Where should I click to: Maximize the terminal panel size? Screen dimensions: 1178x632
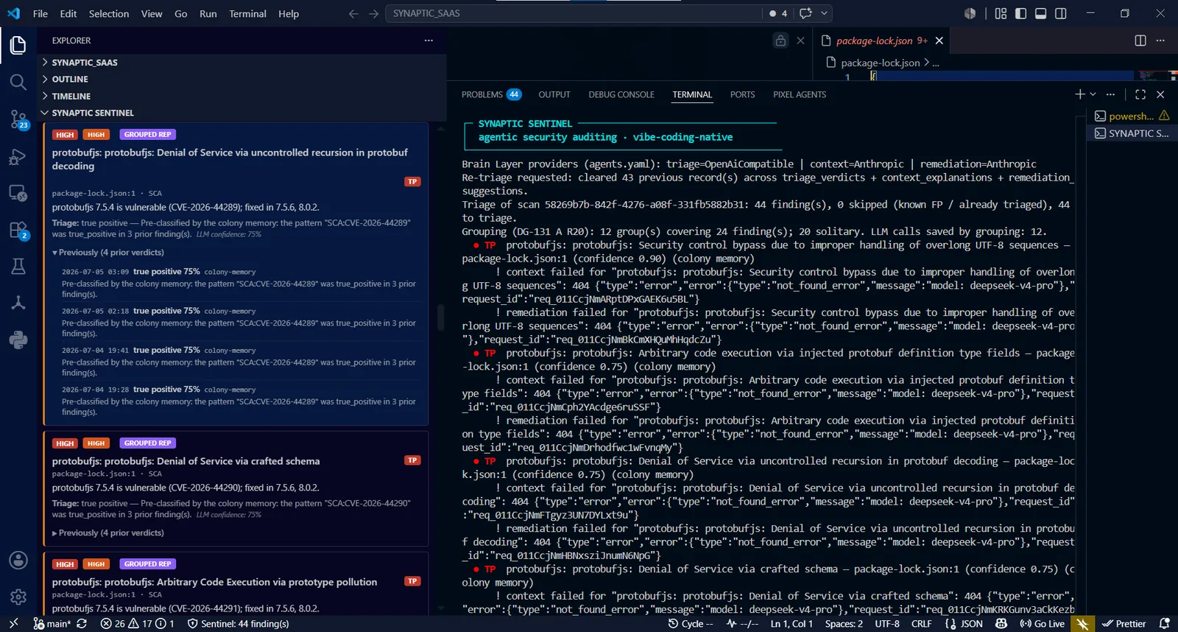coord(1140,94)
